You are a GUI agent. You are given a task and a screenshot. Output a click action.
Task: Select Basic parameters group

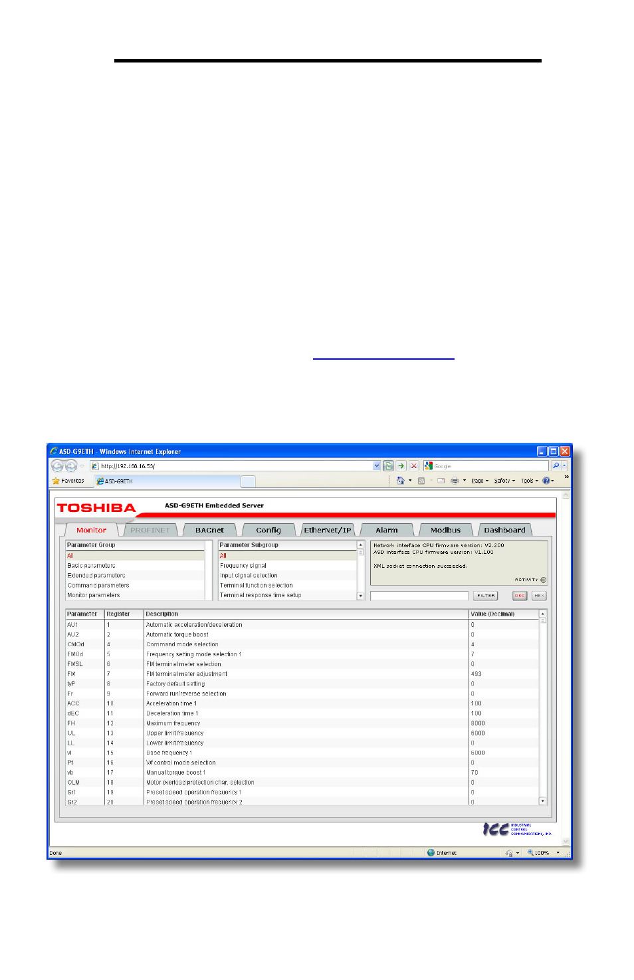pos(135,566)
